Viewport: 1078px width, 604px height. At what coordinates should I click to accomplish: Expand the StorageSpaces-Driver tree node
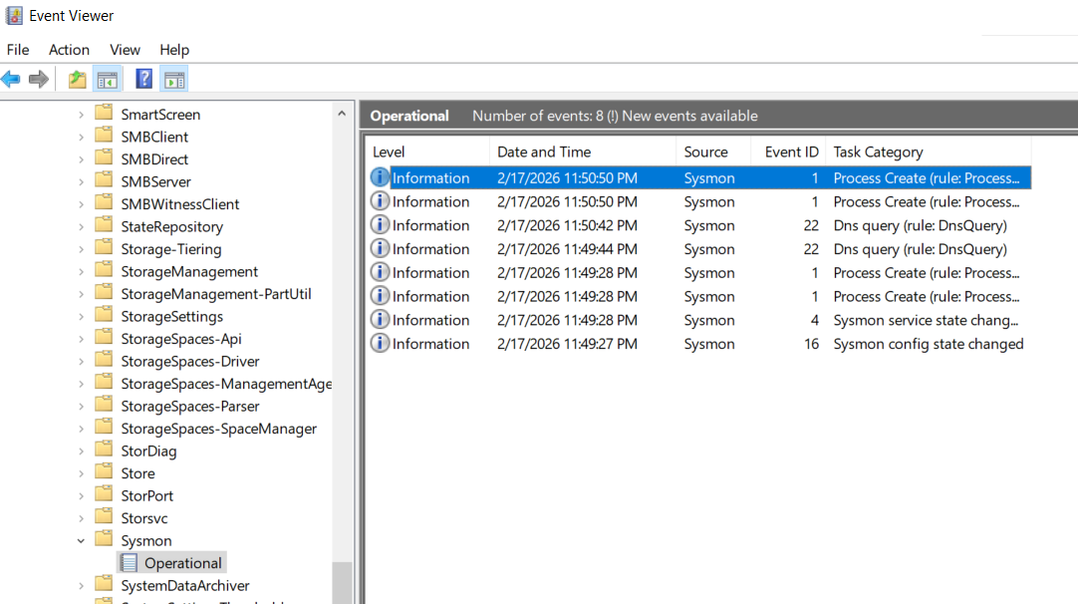[x=81, y=361]
